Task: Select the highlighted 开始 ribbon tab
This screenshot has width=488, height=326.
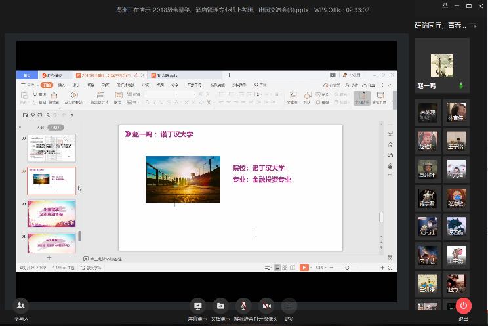Action: [47, 85]
